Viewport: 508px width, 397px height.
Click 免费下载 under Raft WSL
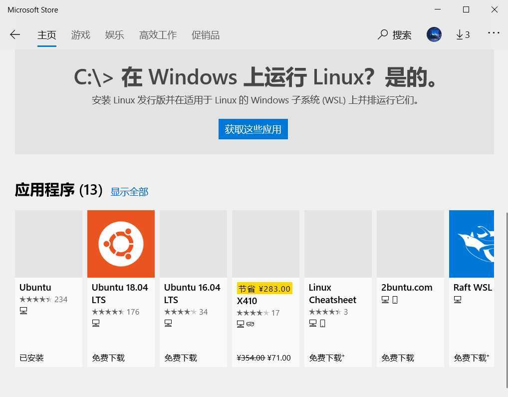[x=472, y=358]
